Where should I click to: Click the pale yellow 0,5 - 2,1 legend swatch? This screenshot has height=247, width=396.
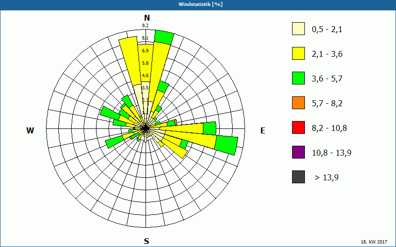(298, 29)
